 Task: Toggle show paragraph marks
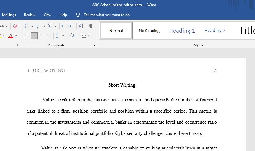[x=91, y=26]
